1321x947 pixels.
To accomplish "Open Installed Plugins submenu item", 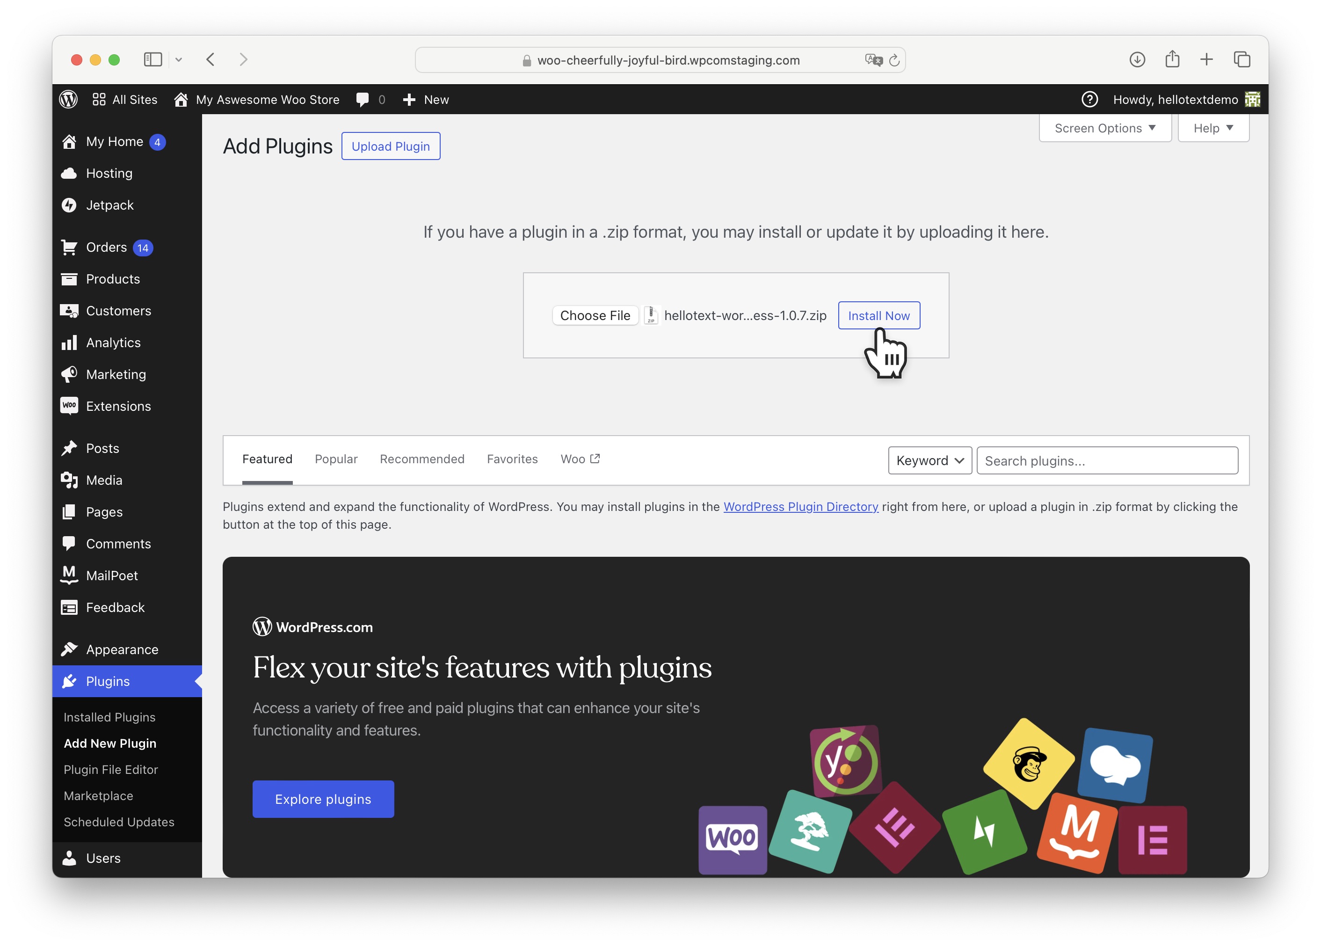I will [x=109, y=717].
